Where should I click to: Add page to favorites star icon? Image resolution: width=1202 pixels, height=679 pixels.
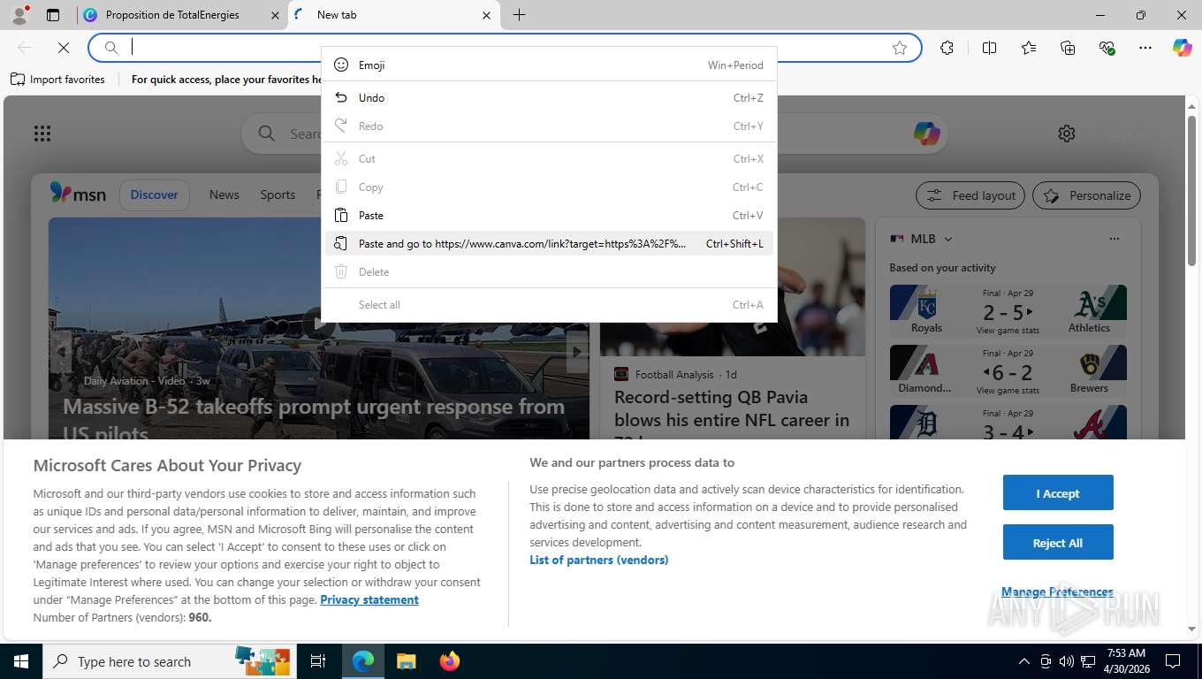(900, 48)
